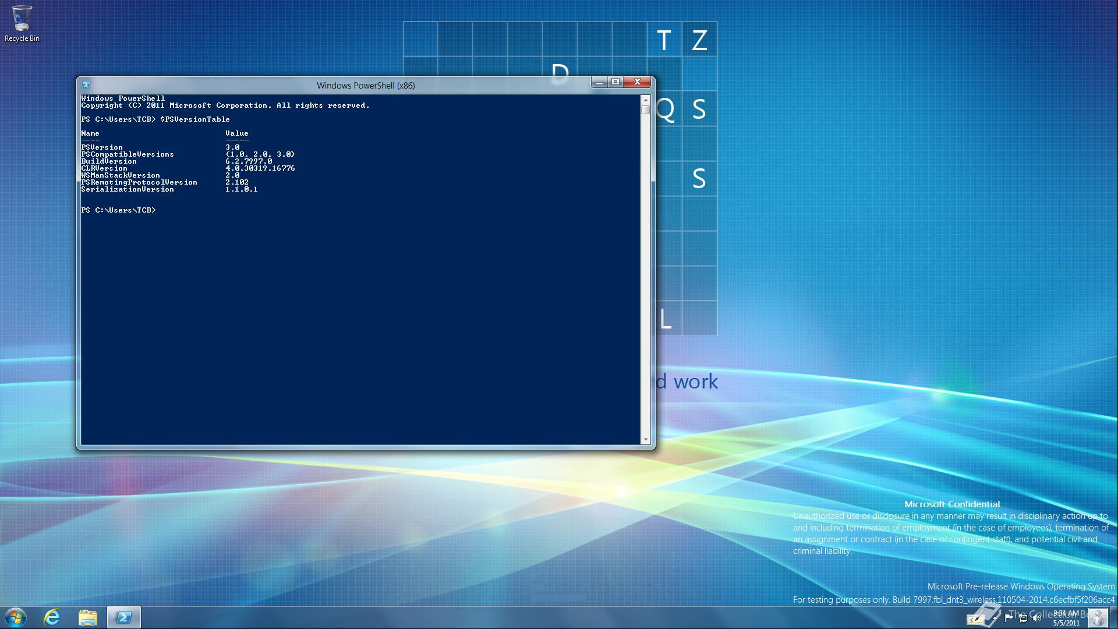Click the WSManStackVersion row name
The image size is (1118, 629).
pos(121,175)
